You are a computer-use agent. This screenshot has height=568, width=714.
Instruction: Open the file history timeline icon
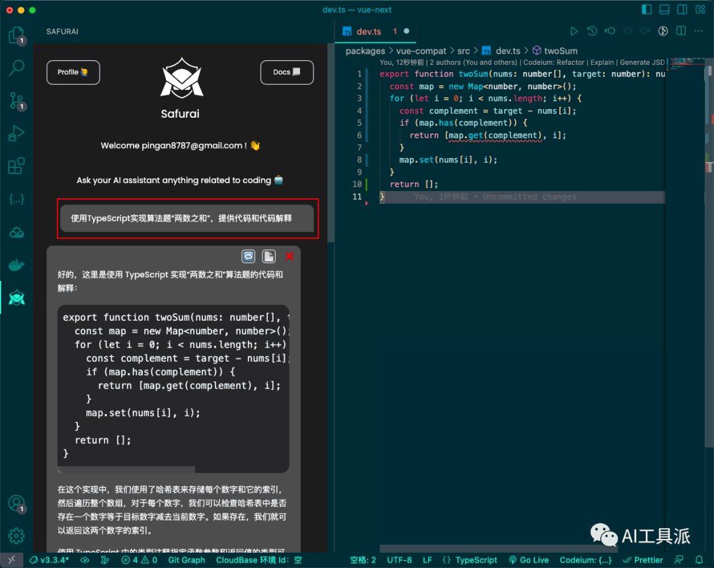592,31
